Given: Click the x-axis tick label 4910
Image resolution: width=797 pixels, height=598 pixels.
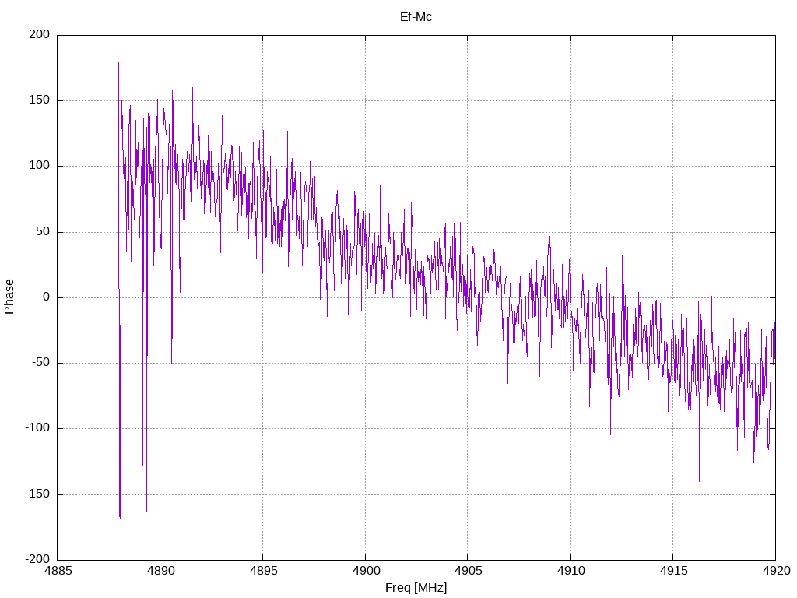Looking at the screenshot, I should click(x=571, y=571).
